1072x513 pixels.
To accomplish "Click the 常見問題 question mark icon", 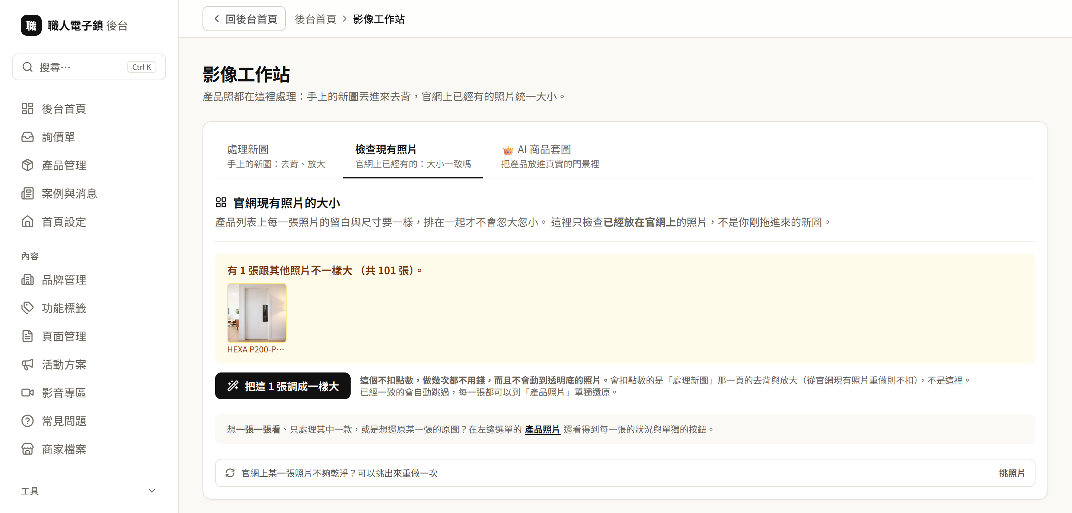I will [28, 421].
